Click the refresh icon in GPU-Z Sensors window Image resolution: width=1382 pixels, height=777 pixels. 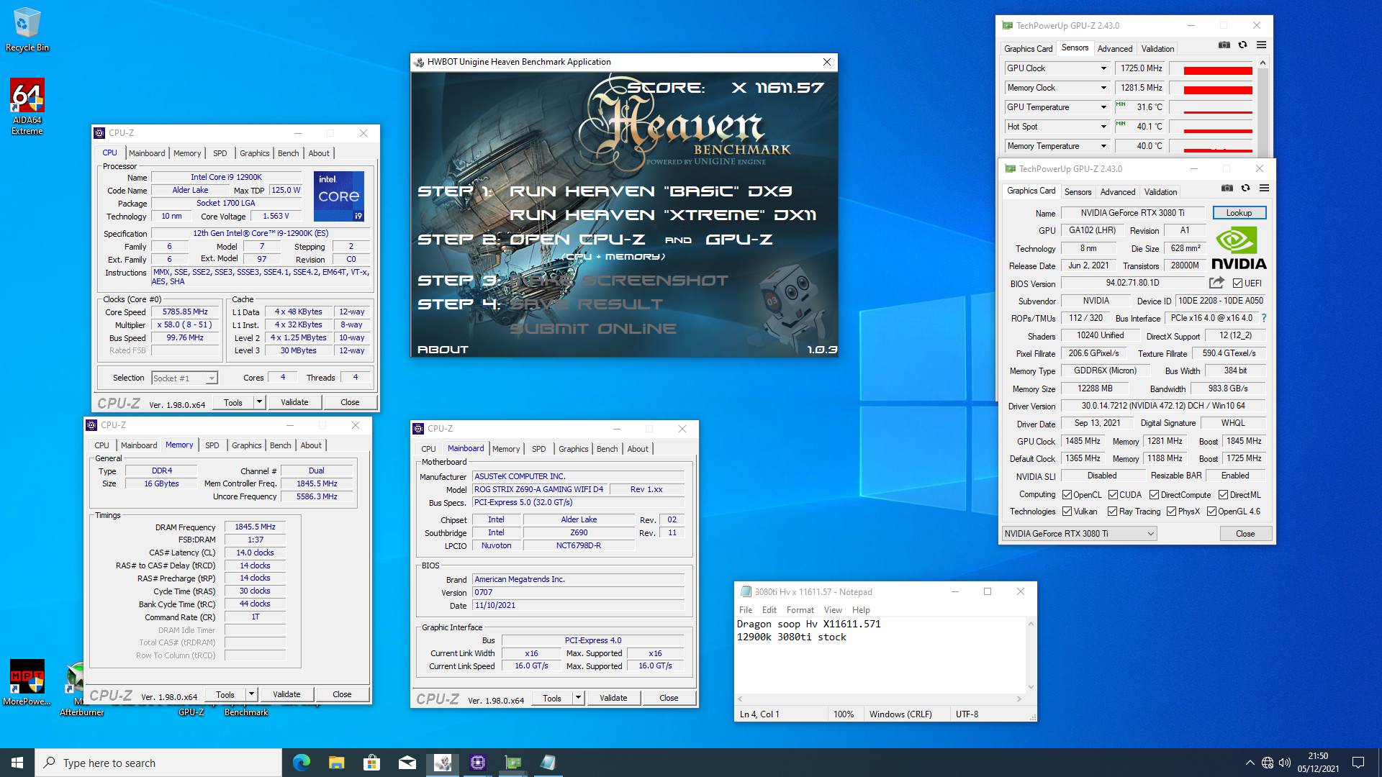(x=1242, y=45)
